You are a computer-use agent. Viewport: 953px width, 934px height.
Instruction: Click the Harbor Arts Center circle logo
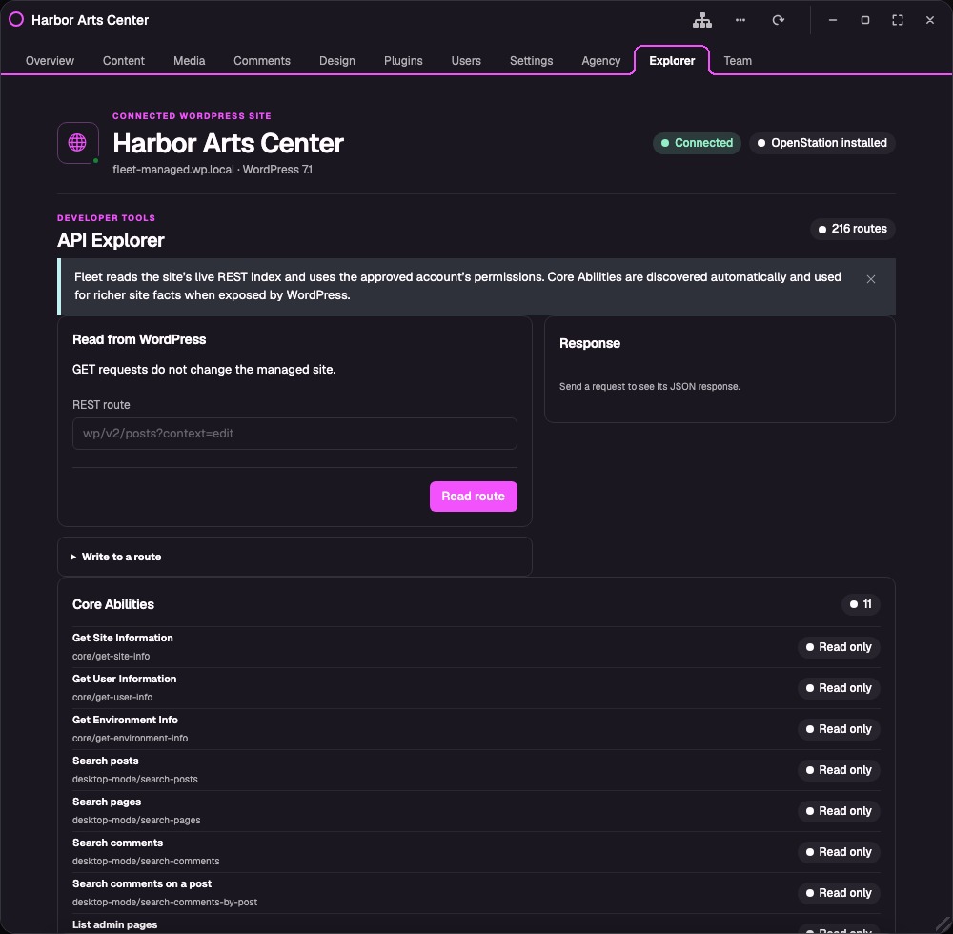coord(16,19)
